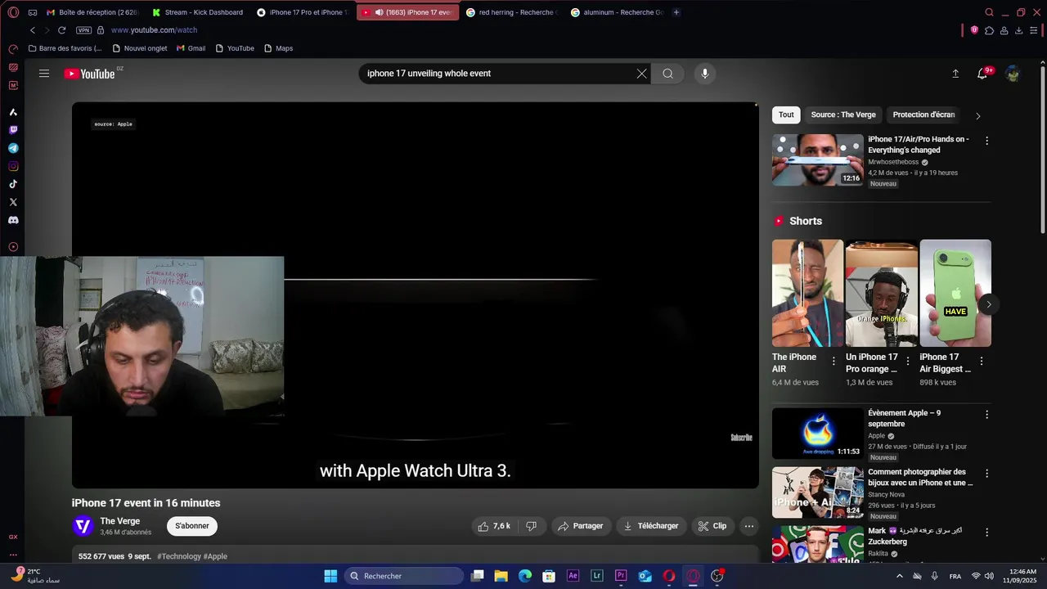The width and height of the screenshot is (1047, 589).
Task: Open the YouTube guide hamburger menu
Action: [x=44, y=74]
